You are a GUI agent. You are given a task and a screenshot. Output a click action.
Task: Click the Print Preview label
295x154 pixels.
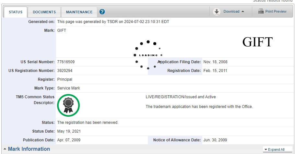click(x=276, y=11)
